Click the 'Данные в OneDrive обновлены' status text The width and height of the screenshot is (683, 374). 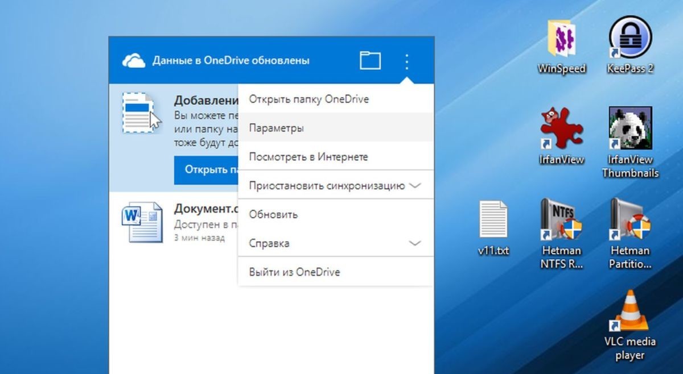tap(231, 60)
